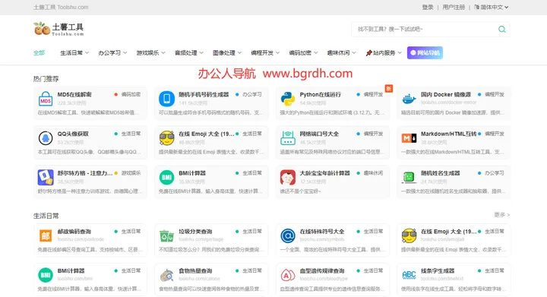Open the 垃圾分类查询 recycle bin icon

coord(166,236)
